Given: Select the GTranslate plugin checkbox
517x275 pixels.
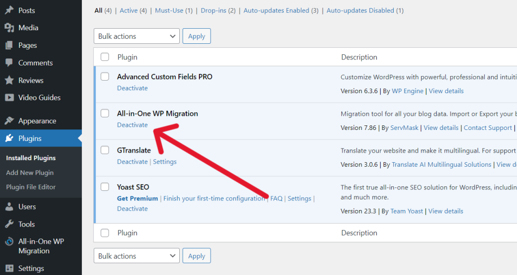Looking at the screenshot, I should tap(105, 150).
